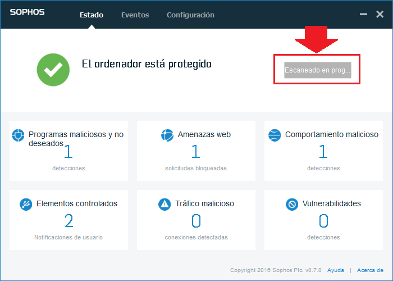Click the Elementos controlados count of 2
The image size is (393, 281).
(x=68, y=221)
